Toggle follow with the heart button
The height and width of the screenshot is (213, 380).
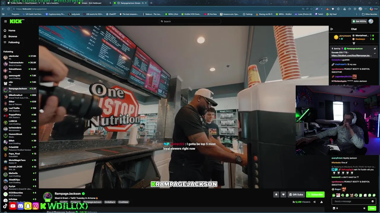pos(283,195)
